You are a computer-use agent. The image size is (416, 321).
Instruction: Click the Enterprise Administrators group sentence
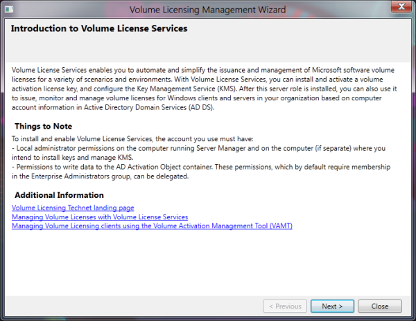pos(101,176)
